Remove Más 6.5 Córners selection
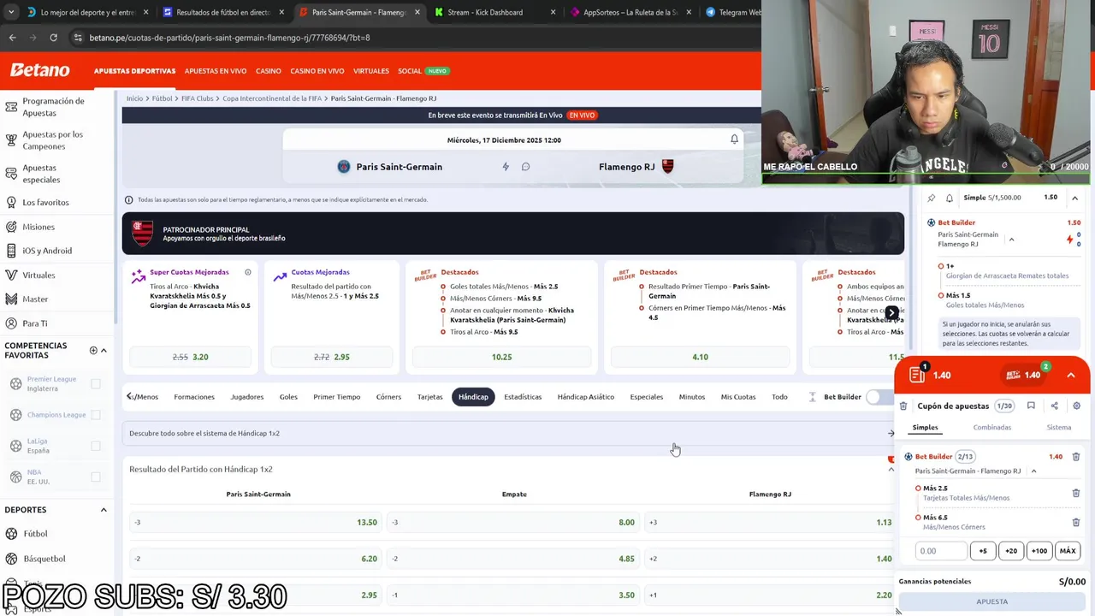This screenshot has width=1095, height=616. click(1076, 522)
